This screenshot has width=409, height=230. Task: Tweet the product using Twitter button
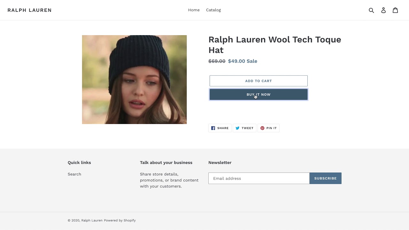pyautogui.click(x=244, y=128)
